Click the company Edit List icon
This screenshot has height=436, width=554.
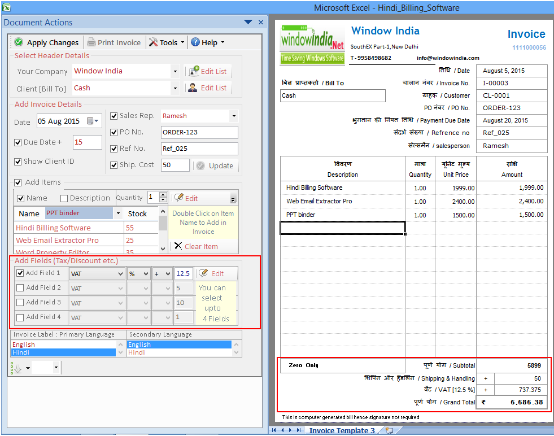(x=194, y=71)
